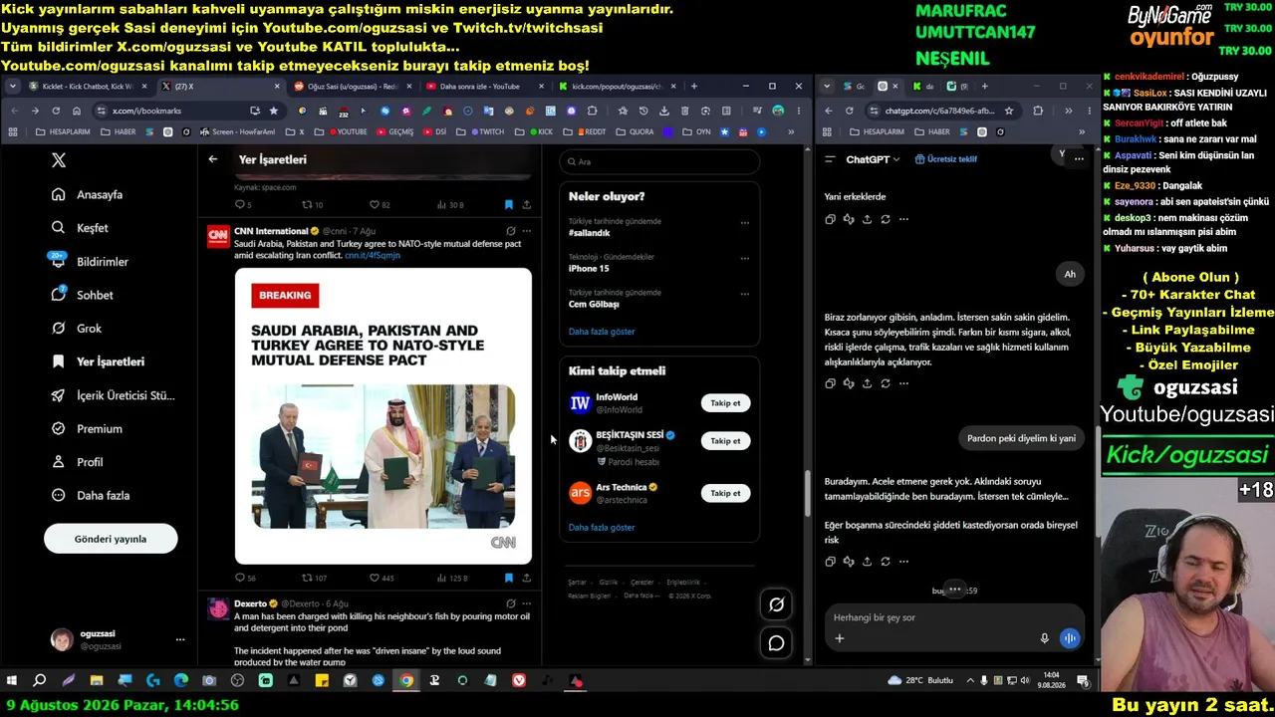1275x717 pixels.
Task: Add attachment with ChatGPT plus button
Action: click(x=839, y=638)
